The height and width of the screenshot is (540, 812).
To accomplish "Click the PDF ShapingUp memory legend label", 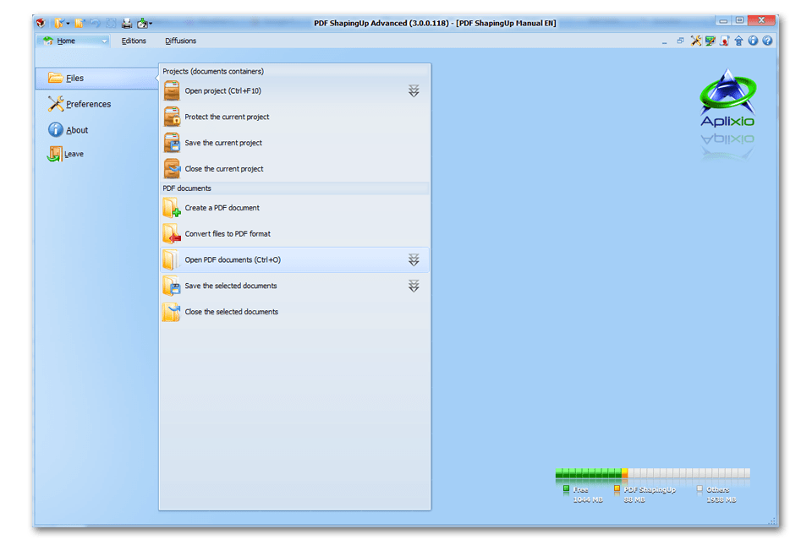I will 650,489.
